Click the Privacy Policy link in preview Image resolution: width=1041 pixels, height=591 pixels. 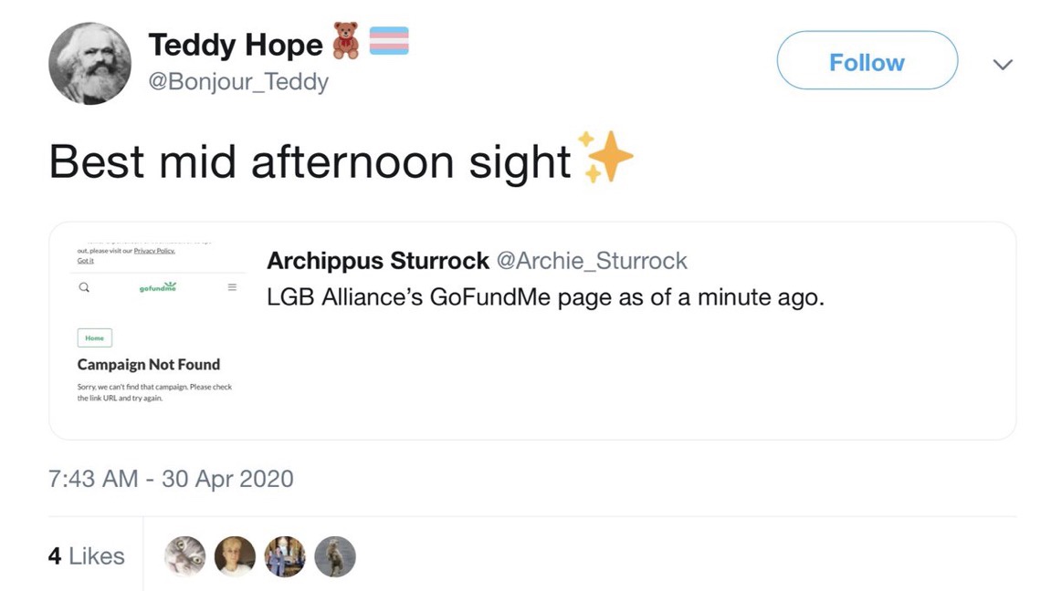coord(154,250)
